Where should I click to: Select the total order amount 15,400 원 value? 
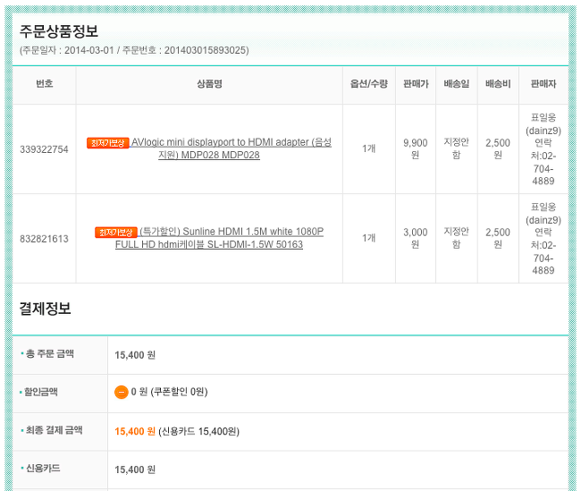[135, 355]
